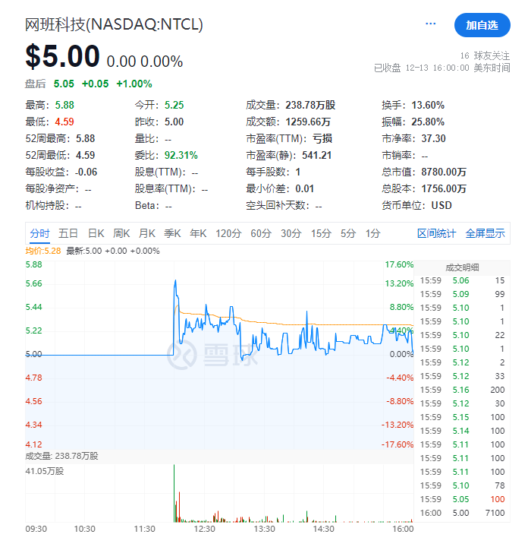Click the 货币单位 USD value
Image resolution: width=528 pixels, height=547 pixels.
[442, 205]
